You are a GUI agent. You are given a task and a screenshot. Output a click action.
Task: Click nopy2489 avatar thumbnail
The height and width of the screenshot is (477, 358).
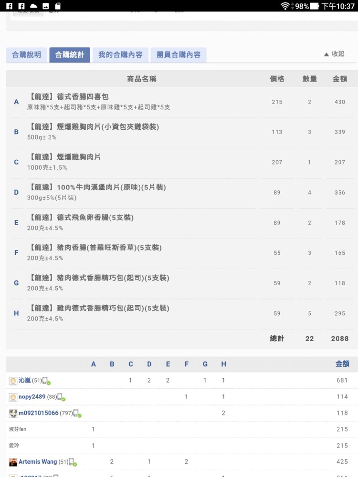tap(13, 397)
